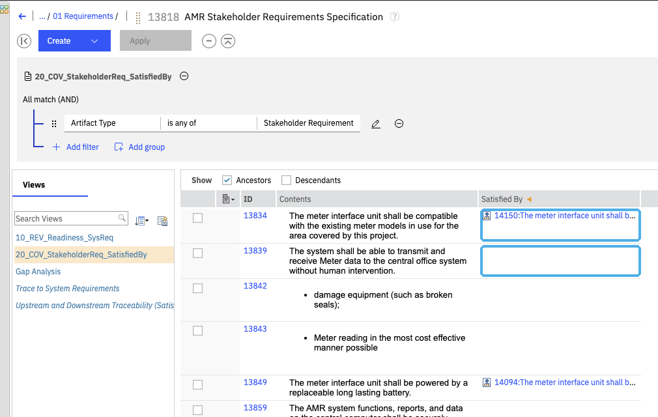This screenshot has width=658, height=417.
Task: Edit the Artifact Type filter condition
Action: [375, 124]
